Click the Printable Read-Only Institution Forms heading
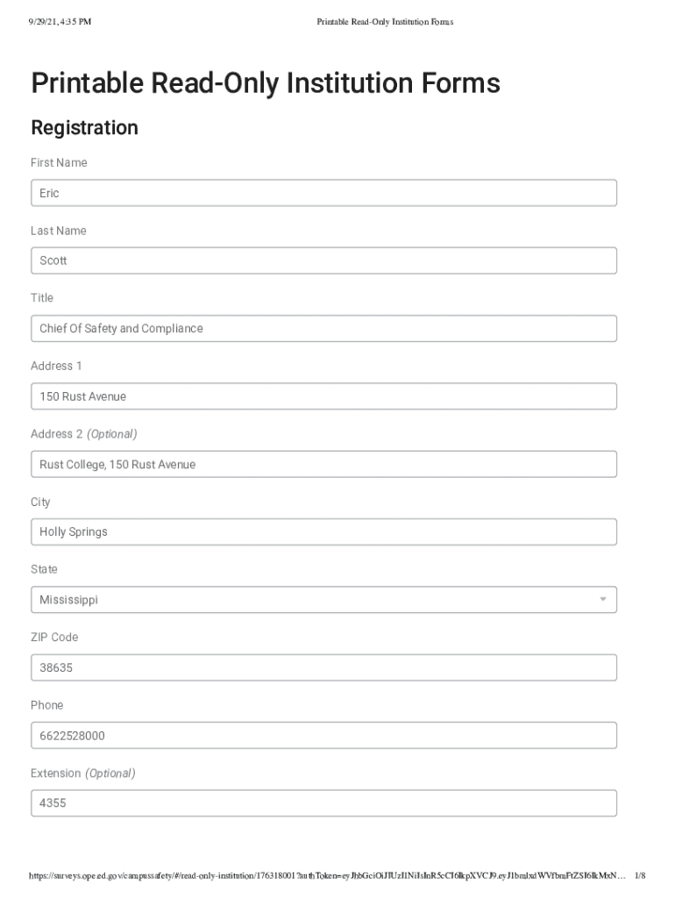 tap(265, 83)
